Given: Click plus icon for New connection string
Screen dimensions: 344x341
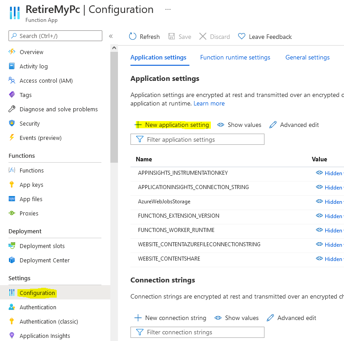Looking at the screenshot, I should (x=138, y=318).
